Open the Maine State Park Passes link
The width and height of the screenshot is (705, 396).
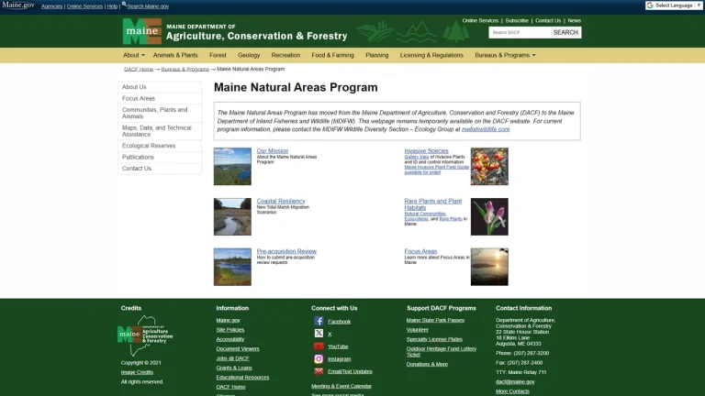pos(435,320)
